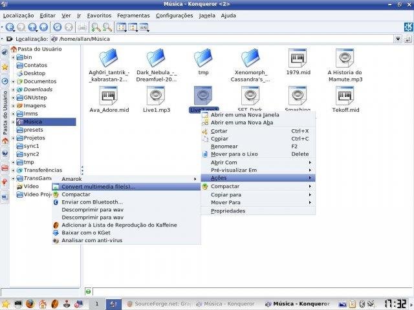Click the location path input field
414x310 pixels.
coord(222,39)
